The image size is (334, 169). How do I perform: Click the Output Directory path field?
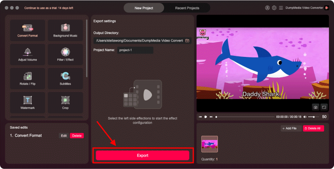[x=142, y=41]
